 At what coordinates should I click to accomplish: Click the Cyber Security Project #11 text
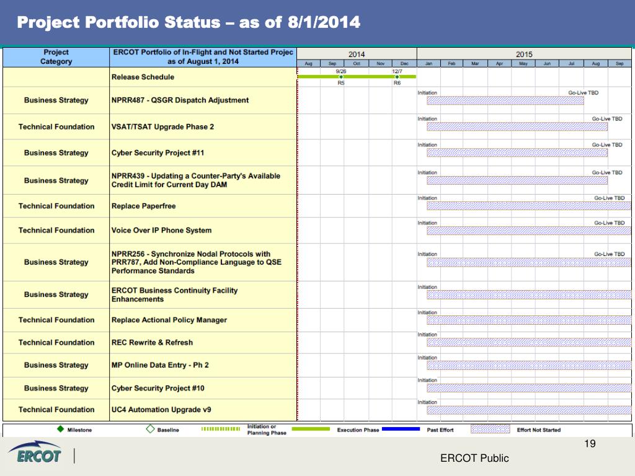pyautogui.click(x=158, y=153)
